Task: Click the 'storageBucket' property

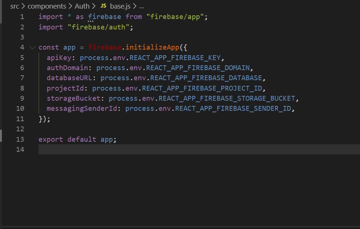Action: click(74, 98)
